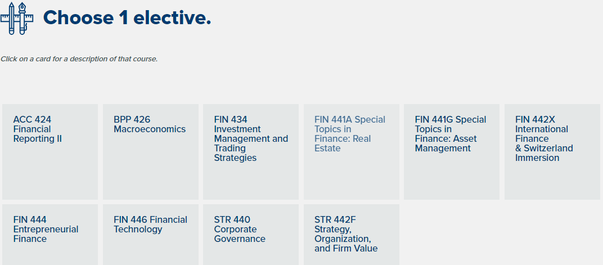The height and width of the screenshot is (265, 603).
Task: Open FIN 442X Switzerland Immersion card
Action: point(552,152)
